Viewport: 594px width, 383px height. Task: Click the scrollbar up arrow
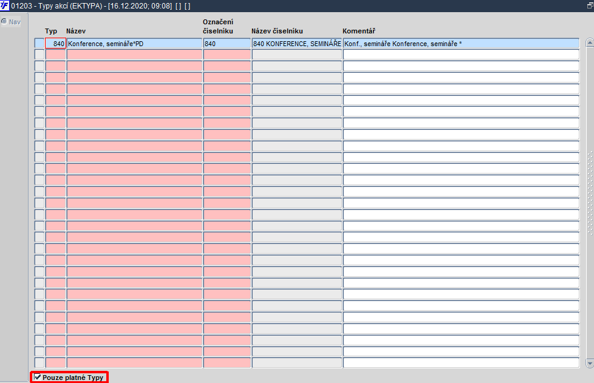tap(590, 42)
